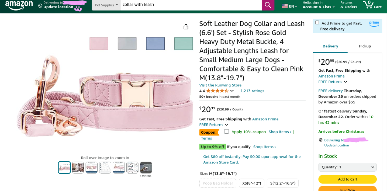Visit the Runwing Store link

(x=220, y=85)
